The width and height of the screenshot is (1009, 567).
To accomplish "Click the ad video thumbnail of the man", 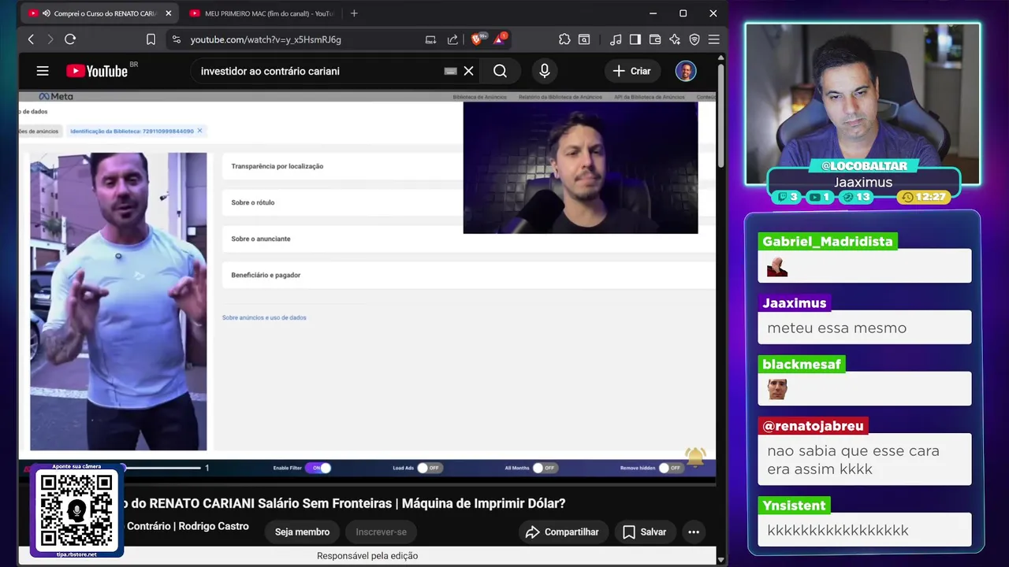I will (118, 302).
